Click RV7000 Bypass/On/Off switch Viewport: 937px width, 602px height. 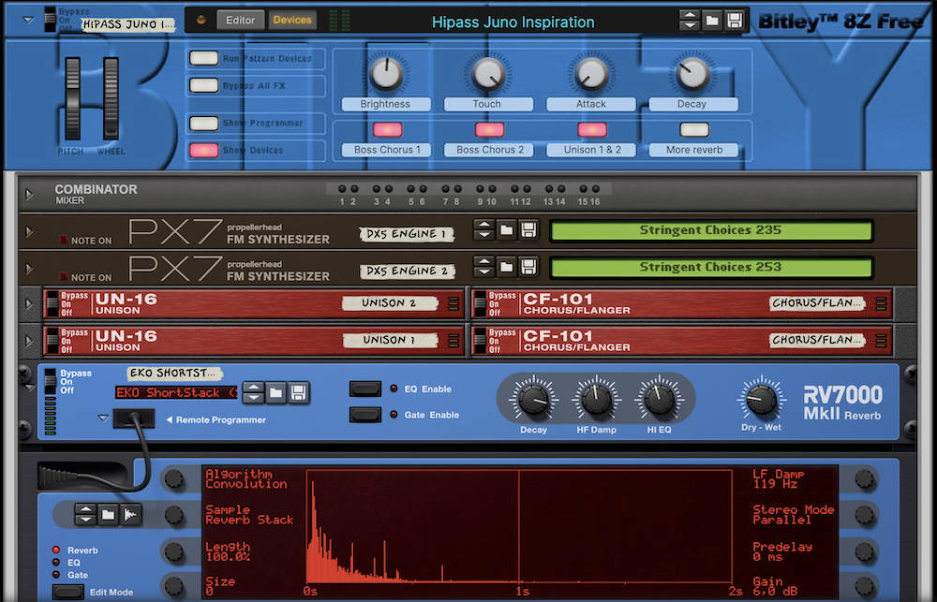pos(51,381)
